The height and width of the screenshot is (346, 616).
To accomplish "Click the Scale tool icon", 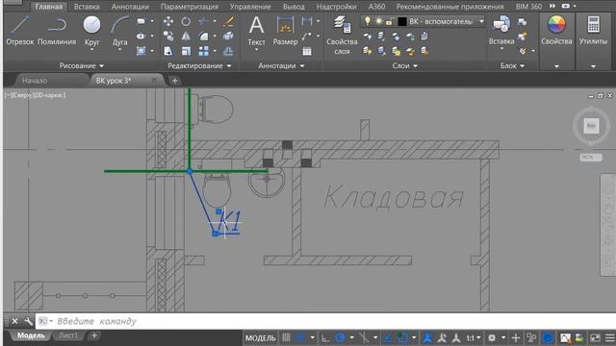I will [186, 51].
